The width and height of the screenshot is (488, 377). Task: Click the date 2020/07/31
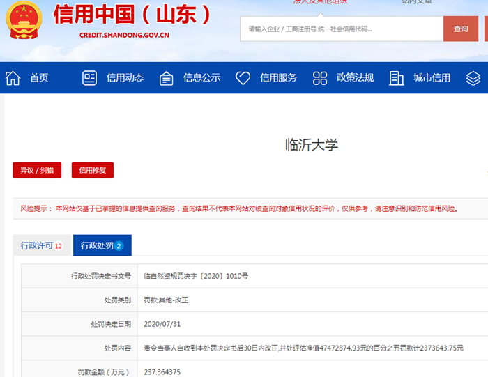point(162,324)
